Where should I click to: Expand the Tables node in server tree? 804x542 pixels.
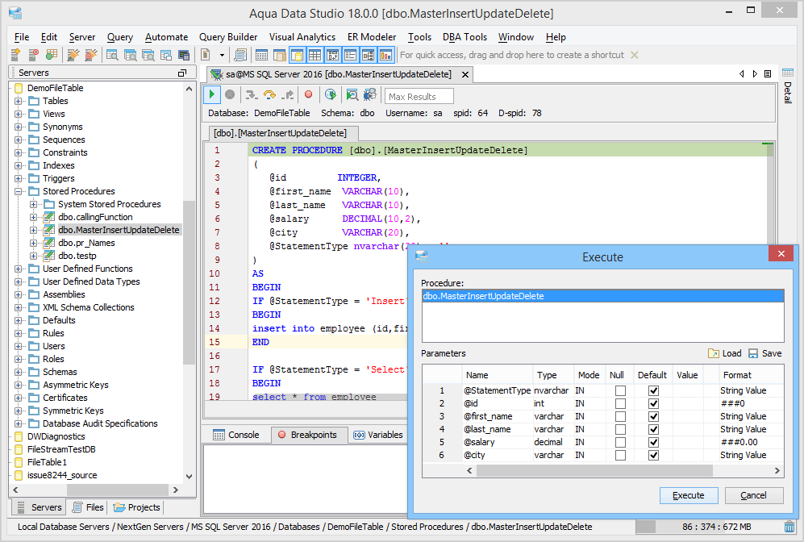tap(19, 101)
